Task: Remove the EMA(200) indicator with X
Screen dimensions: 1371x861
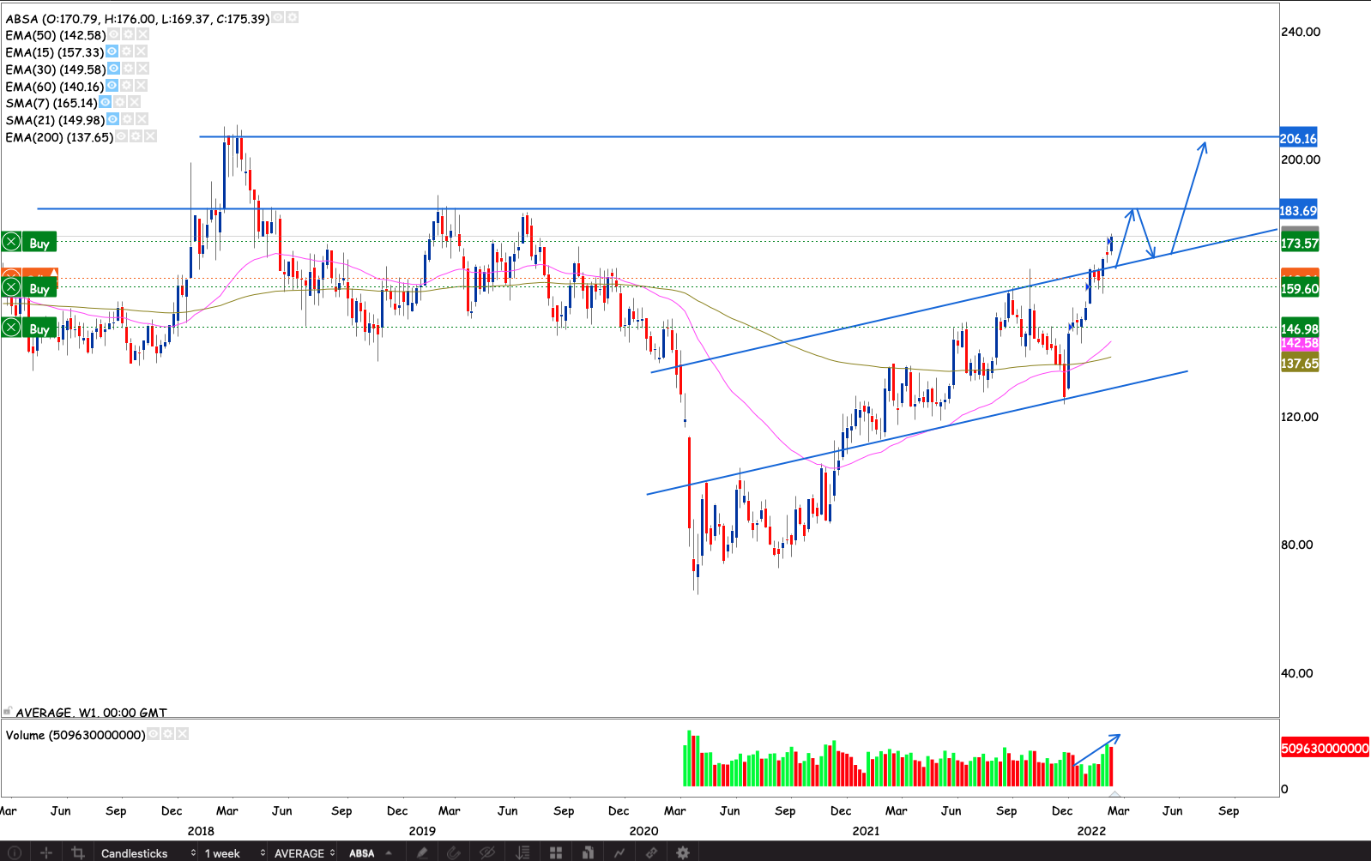Action: click(x=150, y=136)
